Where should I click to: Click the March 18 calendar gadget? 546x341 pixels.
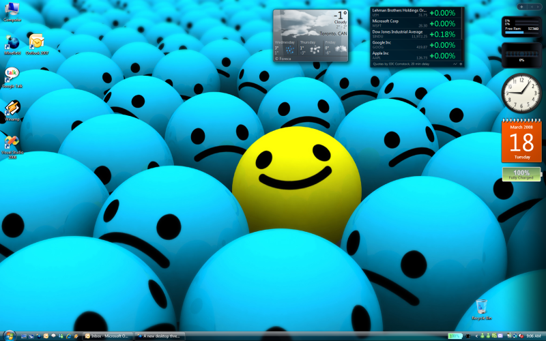[x=521, y=140]
